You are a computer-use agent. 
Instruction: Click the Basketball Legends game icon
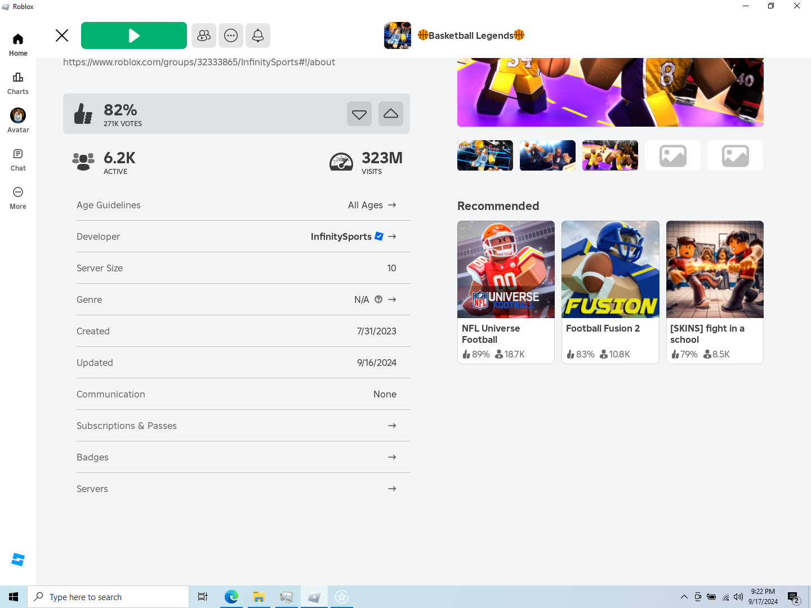(398, 35)
